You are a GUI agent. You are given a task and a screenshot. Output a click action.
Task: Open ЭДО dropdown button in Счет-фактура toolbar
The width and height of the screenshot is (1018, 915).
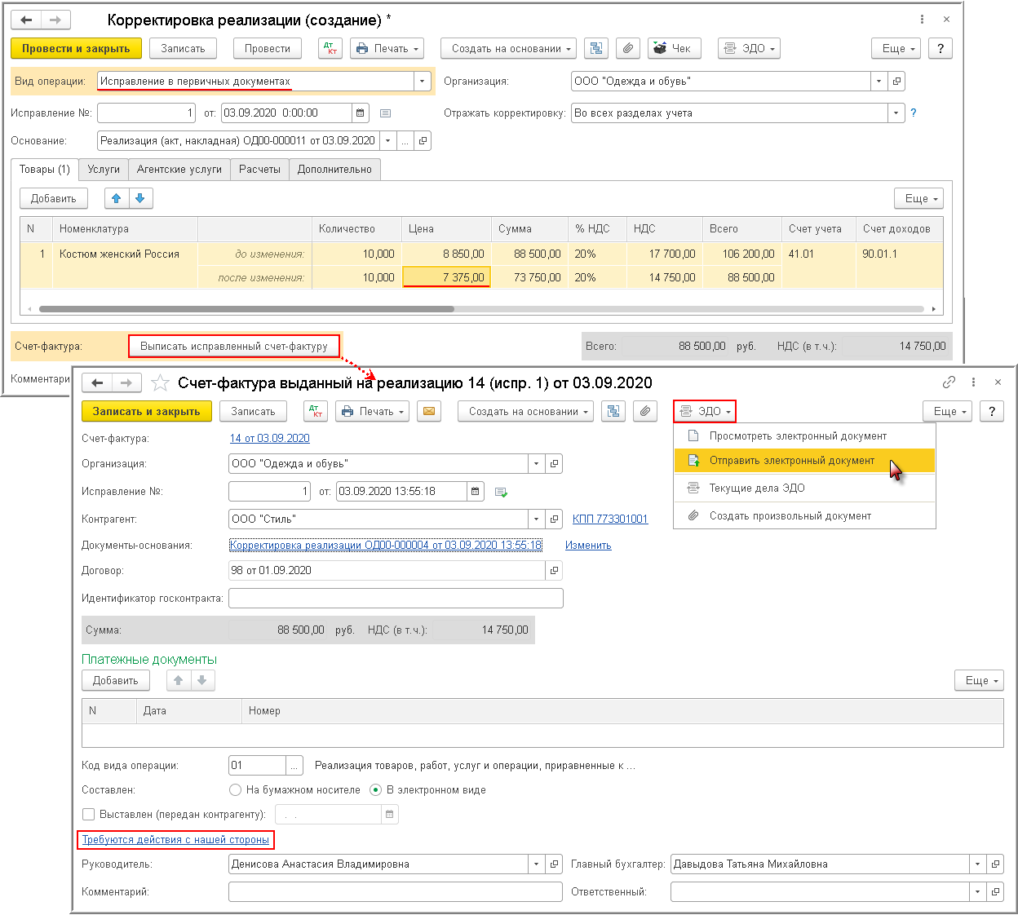point(705,412)
